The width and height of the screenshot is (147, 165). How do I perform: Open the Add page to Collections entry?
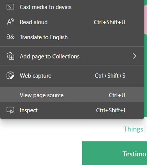point(72,56)
